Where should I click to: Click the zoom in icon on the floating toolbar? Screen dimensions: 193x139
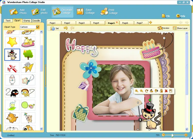[137, 91]
